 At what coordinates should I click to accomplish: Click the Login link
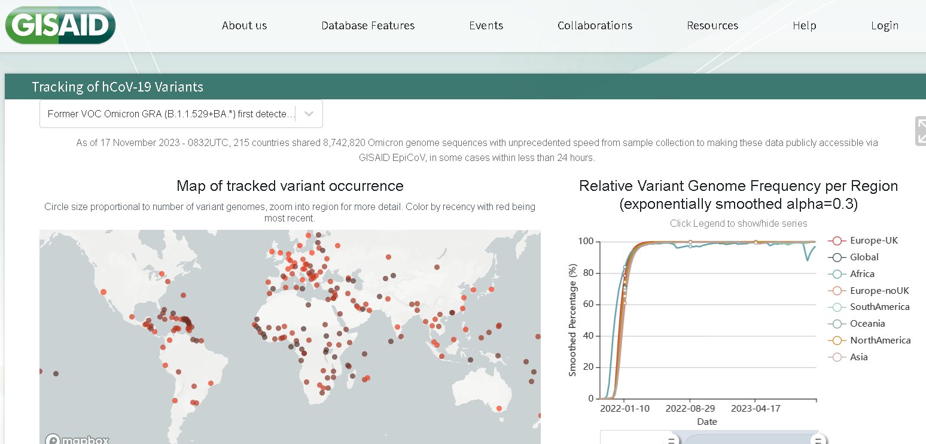coord(884,26)
